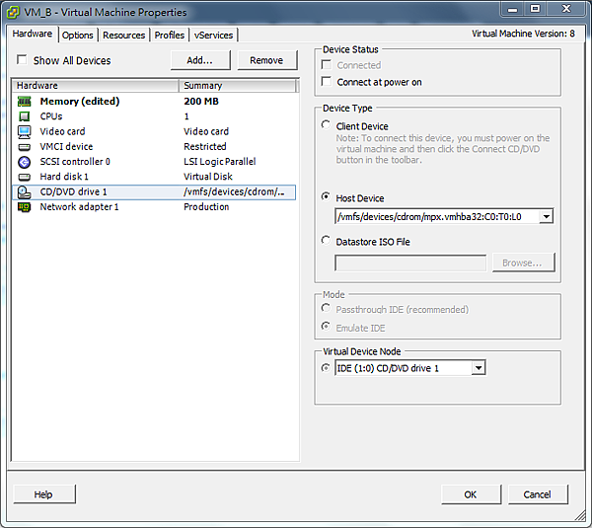The height and width of the screenshot is (528, 592).
Task: Click the Production network summary
Action: point(206,207)
